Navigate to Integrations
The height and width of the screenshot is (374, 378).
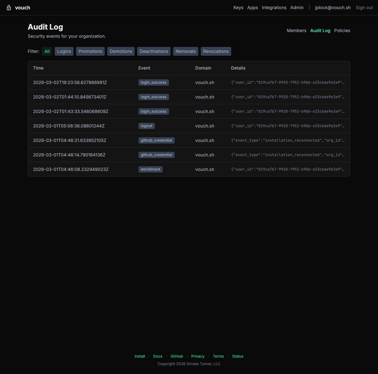click(274, 7)
